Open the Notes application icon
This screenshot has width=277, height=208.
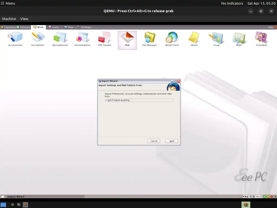click(x=194, y=39)
